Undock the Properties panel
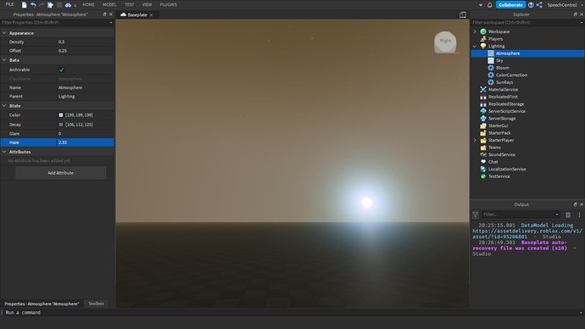This screenshot has width=585, height=329. 104,14
